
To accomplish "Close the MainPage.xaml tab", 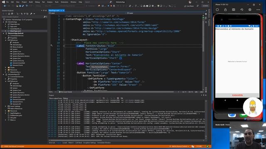I will (x=64, y=10).
